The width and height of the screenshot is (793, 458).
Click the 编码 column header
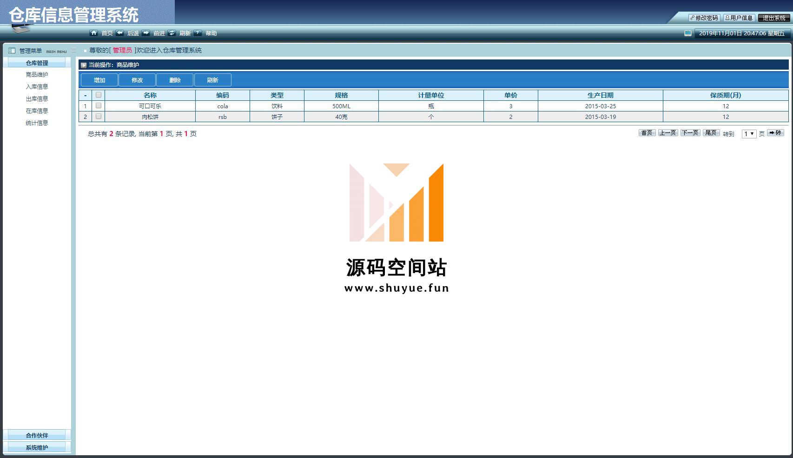(223, 95)
